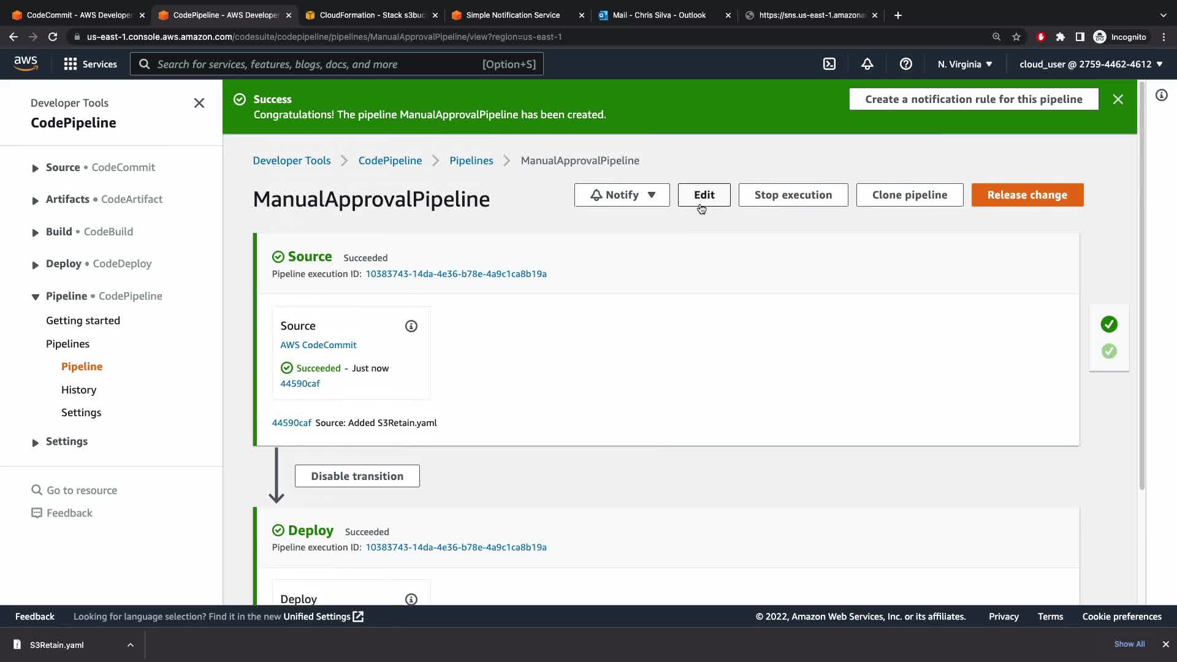Click the Release change button

pos(1027,195)
